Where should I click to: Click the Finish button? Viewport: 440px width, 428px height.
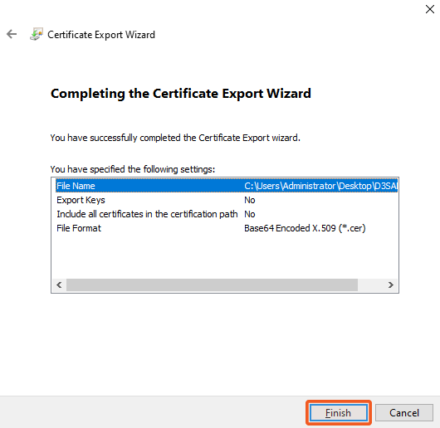[339, 412]
